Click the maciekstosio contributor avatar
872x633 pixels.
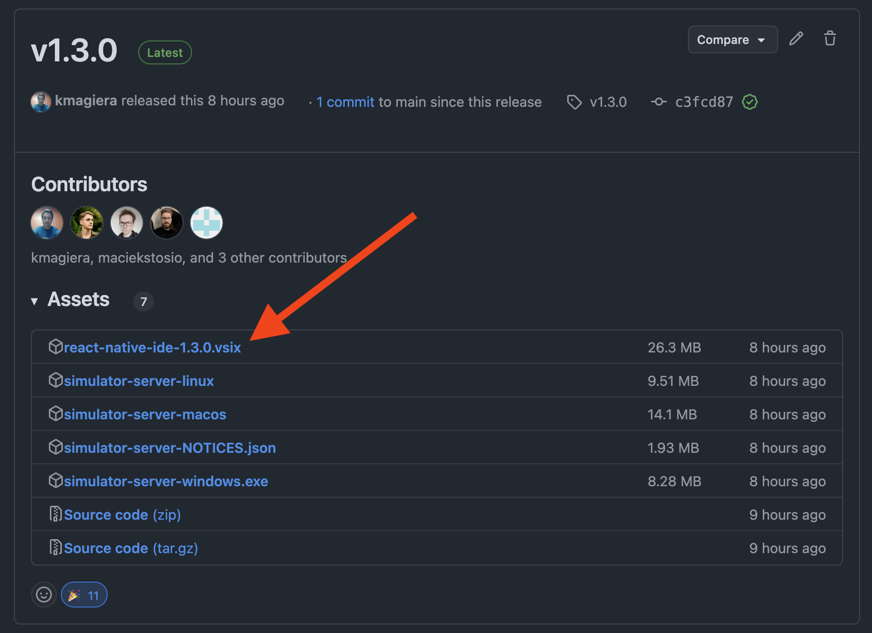point(87,223)
